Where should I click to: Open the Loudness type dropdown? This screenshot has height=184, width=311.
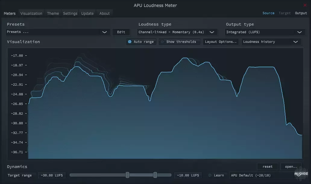[x=177, y=32]
